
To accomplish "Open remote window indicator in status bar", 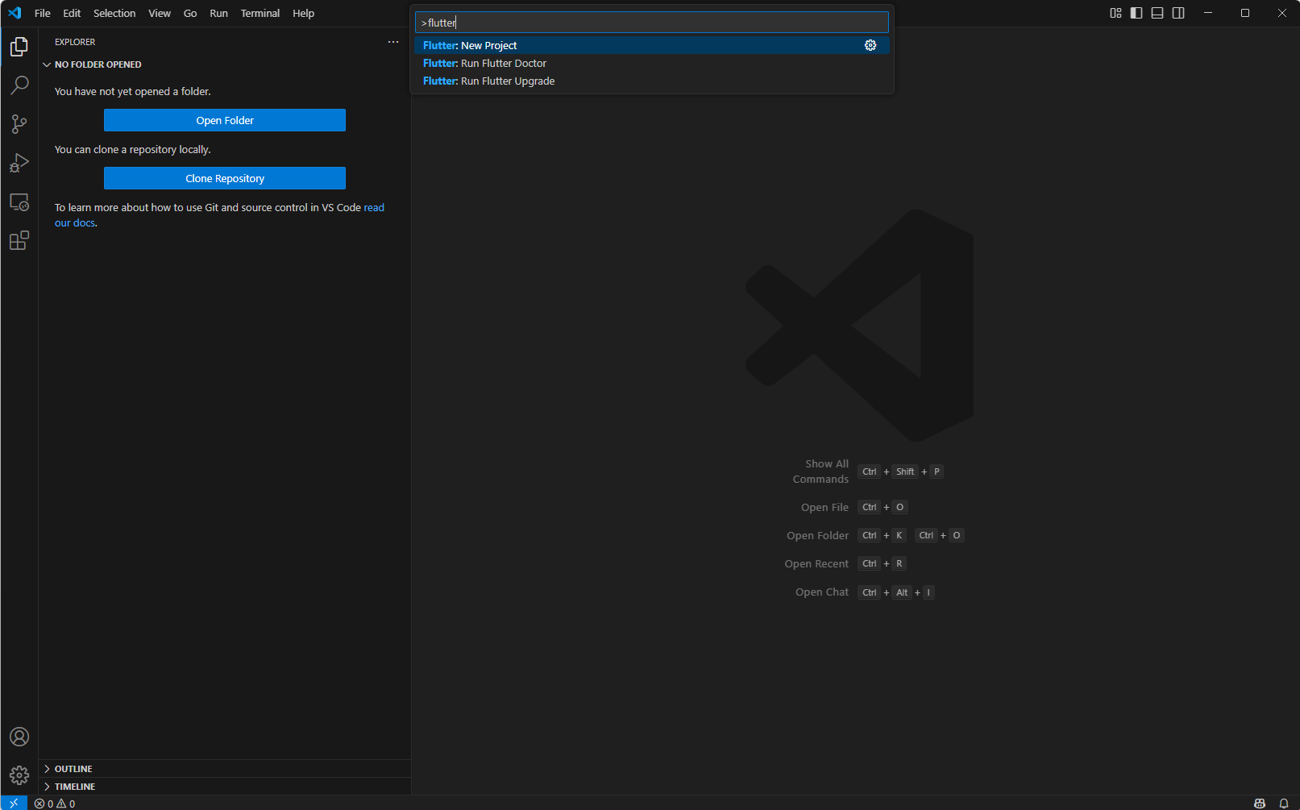I will pyautogui.click(x=14, y=804).
